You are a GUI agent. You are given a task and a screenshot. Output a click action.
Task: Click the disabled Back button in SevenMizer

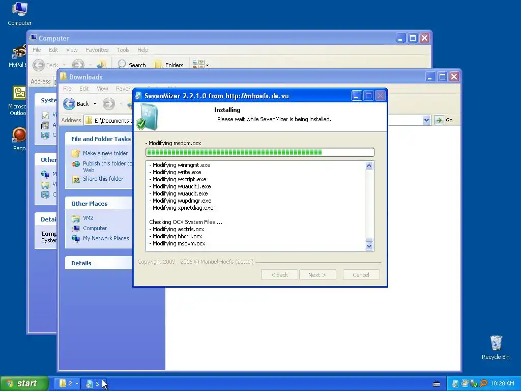point(279,275)
